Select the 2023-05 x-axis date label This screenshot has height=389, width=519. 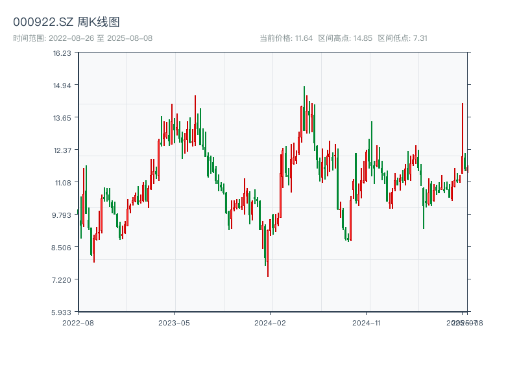pyautogui.click(x=174, y=322)
